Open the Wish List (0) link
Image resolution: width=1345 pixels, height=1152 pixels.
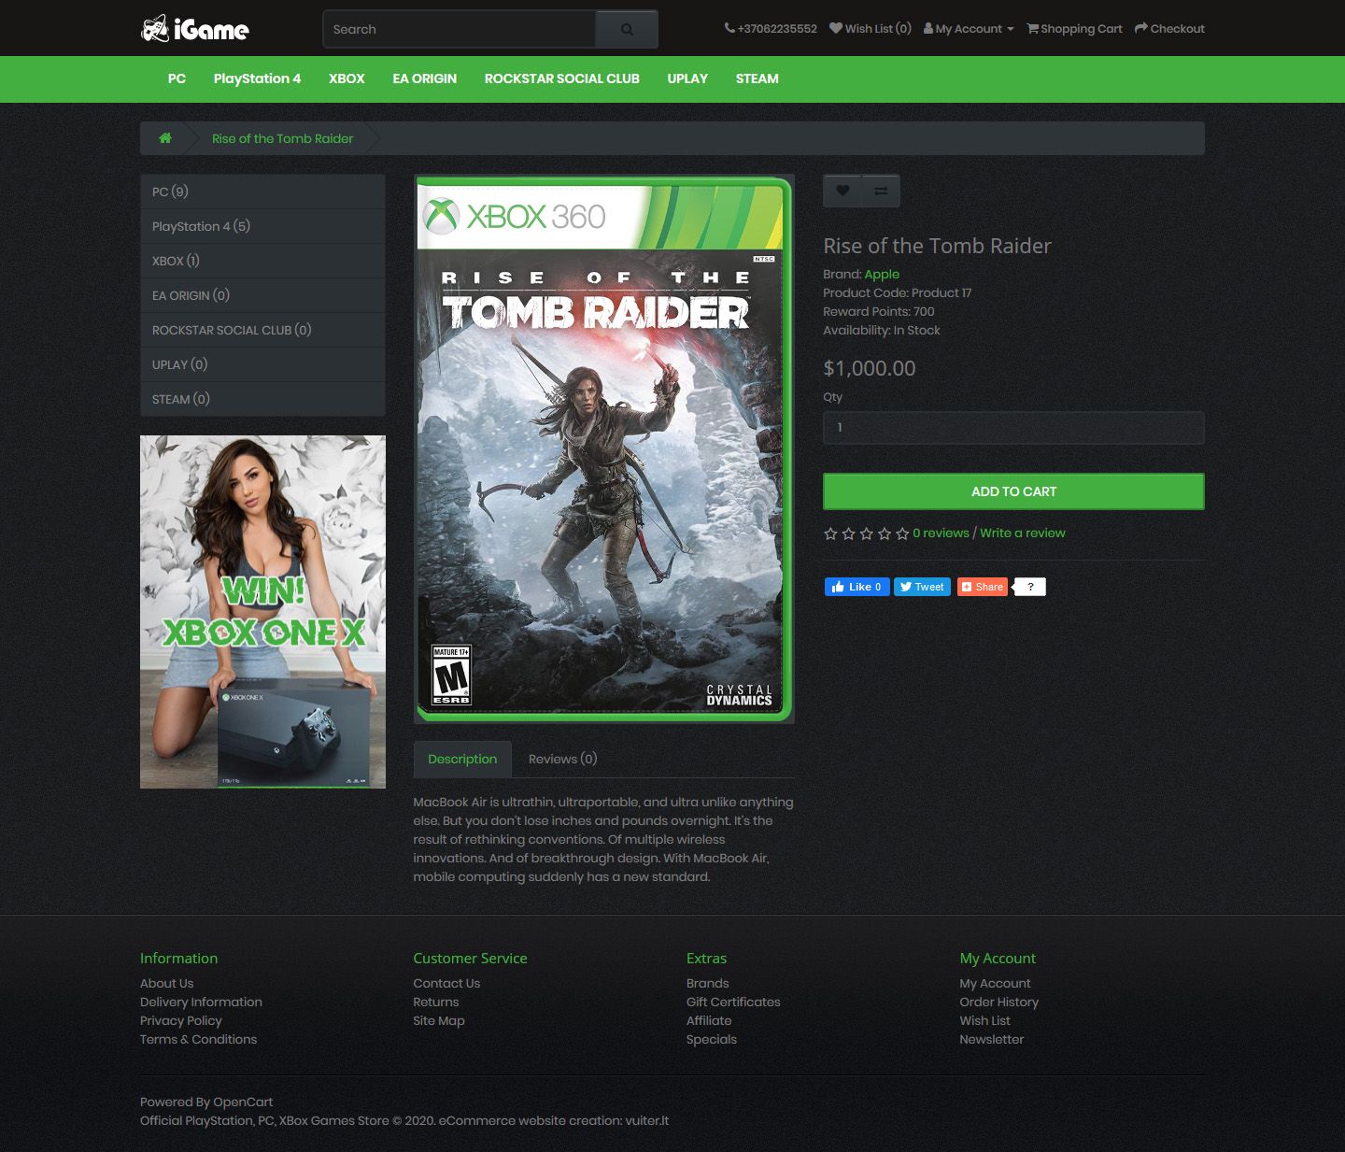pos(870,29)
